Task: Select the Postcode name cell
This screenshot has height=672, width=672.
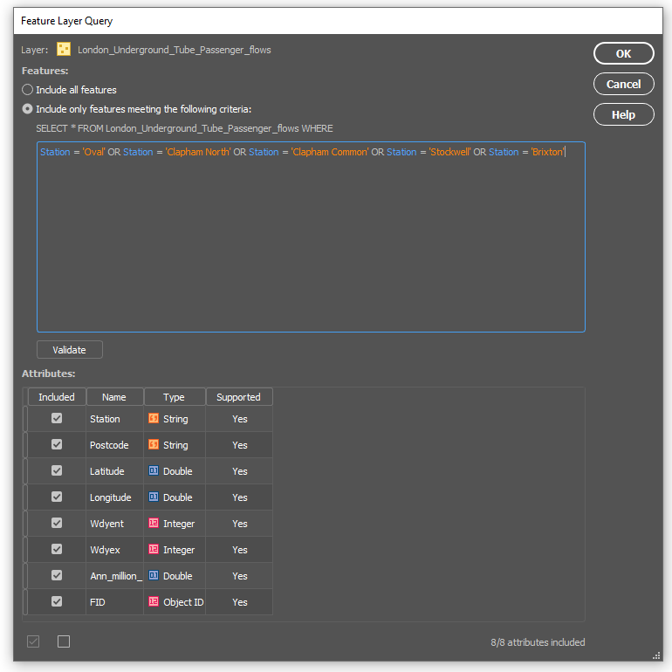Action: (x=114, y=445)
